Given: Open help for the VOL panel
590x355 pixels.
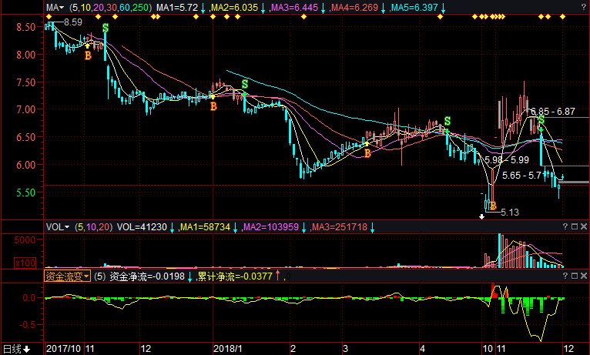Looking at the screenshot, I should (x=565, y=226).
